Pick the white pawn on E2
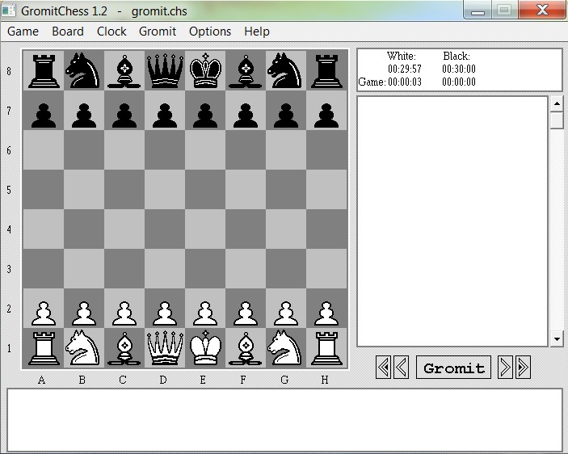 tap(205, 313)
